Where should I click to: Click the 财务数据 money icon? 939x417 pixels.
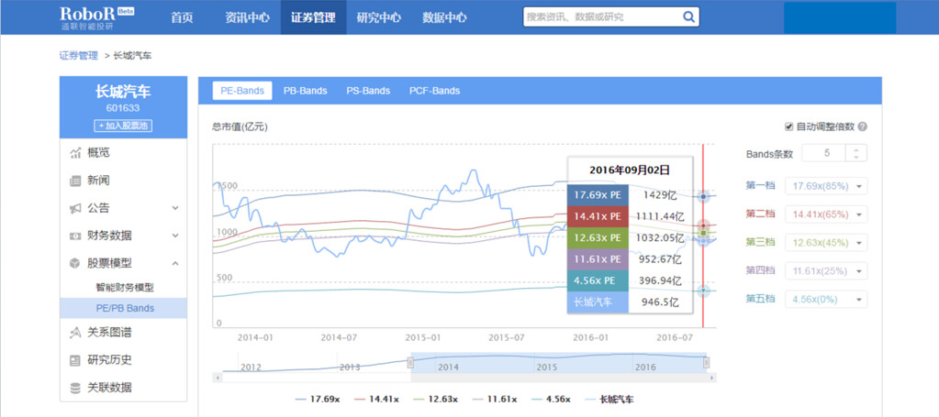[x=75, y=236]
